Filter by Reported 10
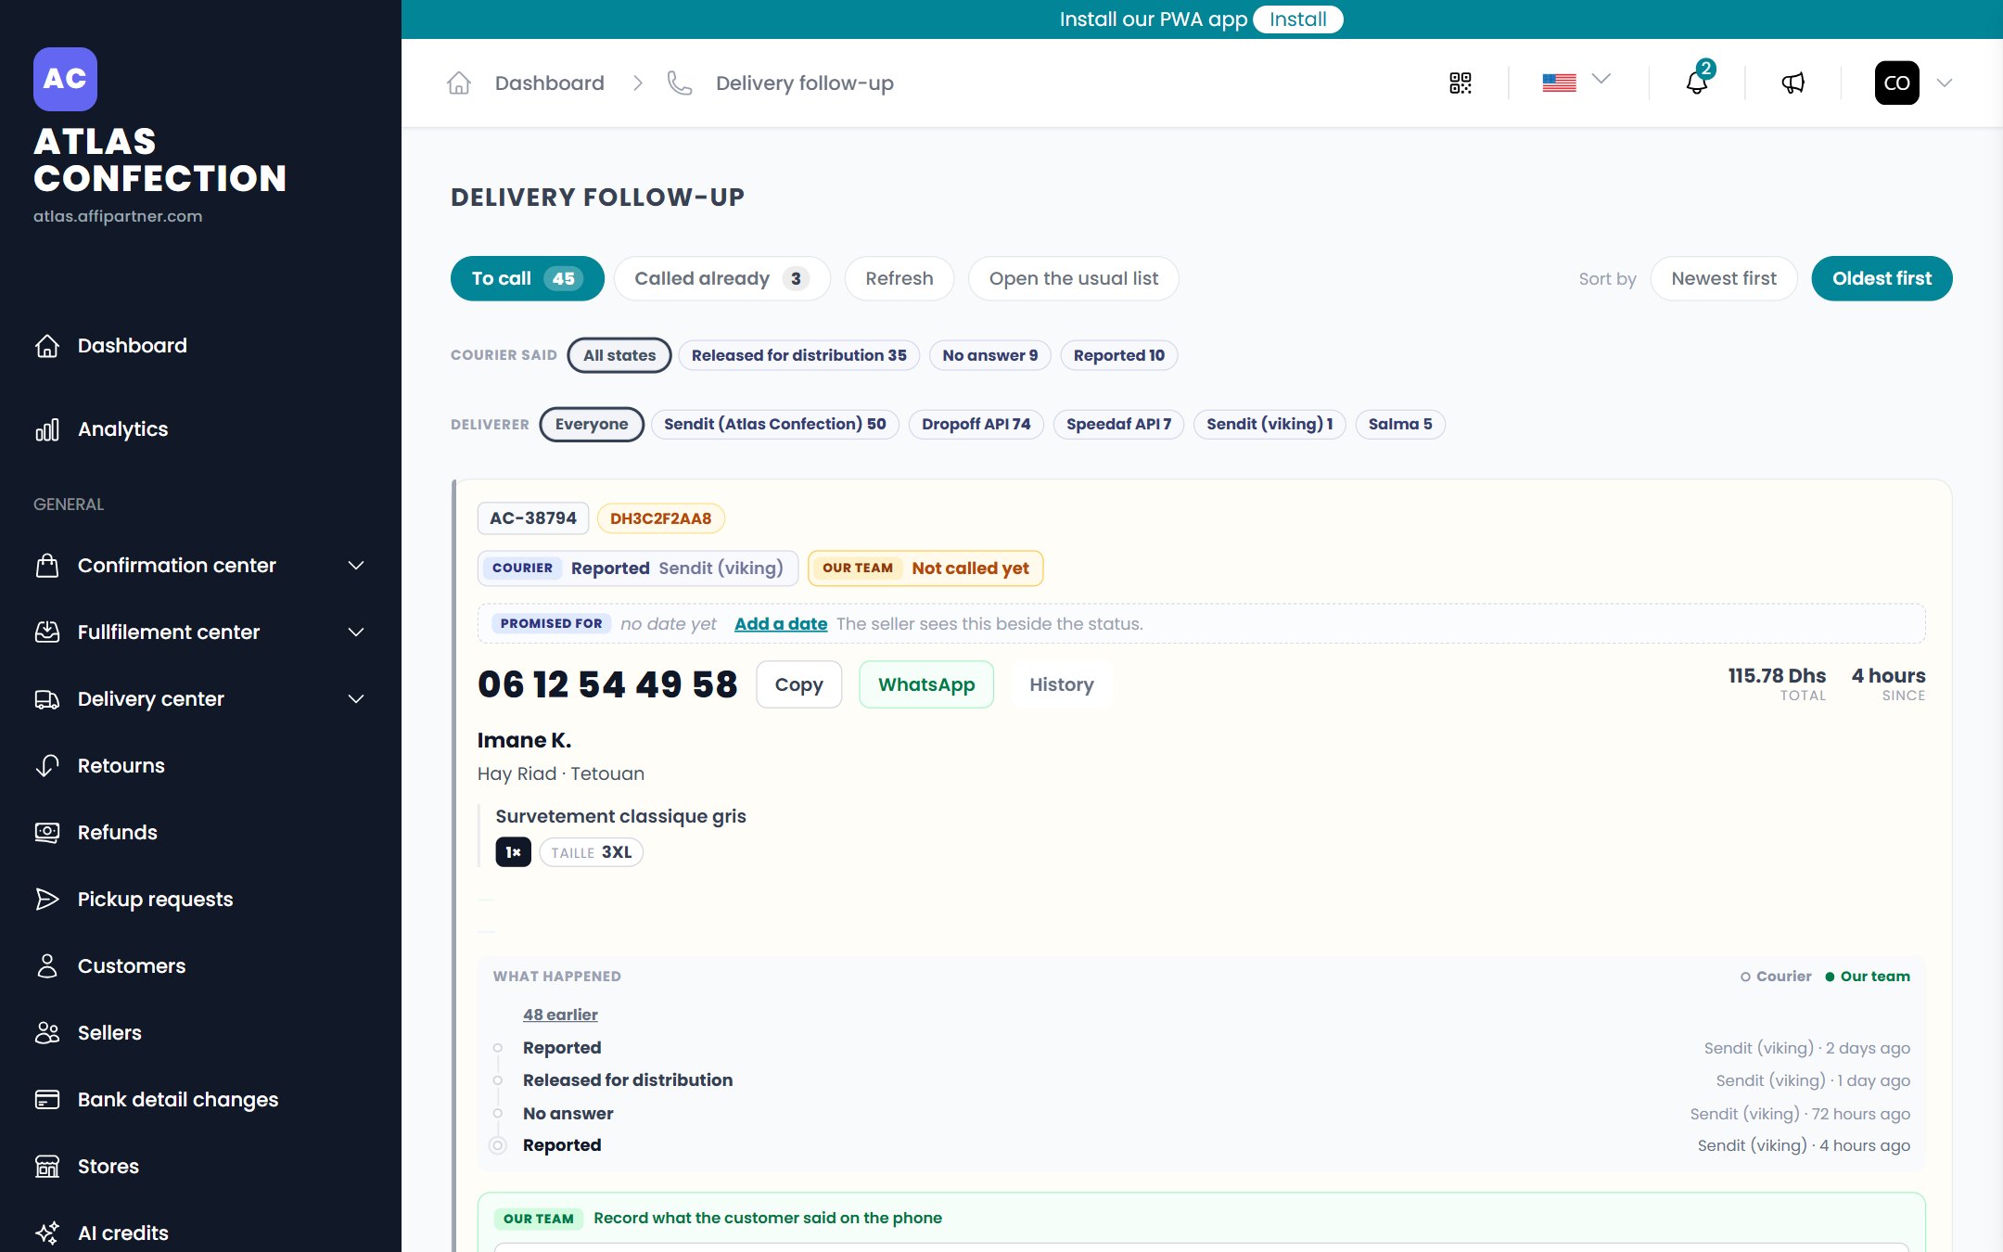 click(1119, 355)
